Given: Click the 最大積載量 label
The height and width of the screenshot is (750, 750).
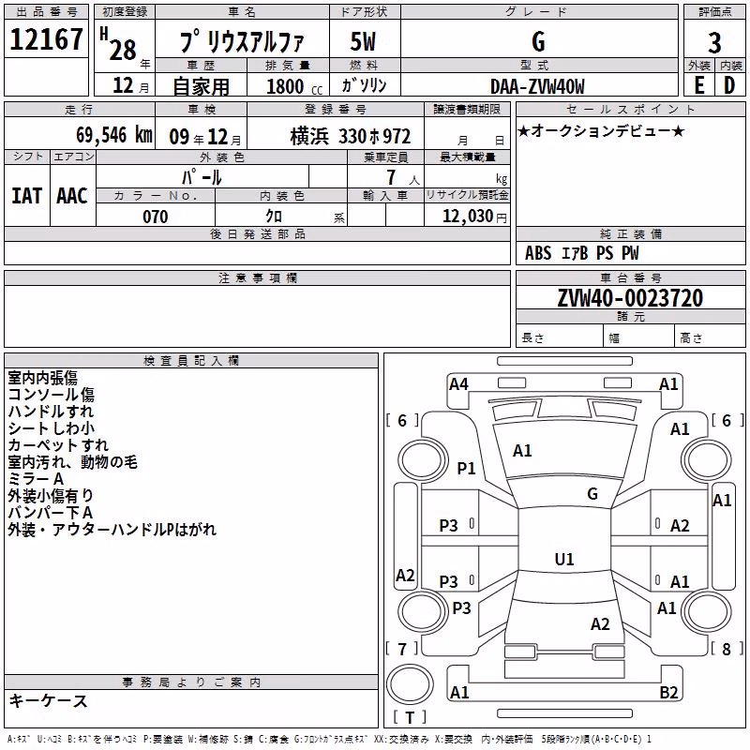Looking at the screenshot, I should tap(467, 157).
